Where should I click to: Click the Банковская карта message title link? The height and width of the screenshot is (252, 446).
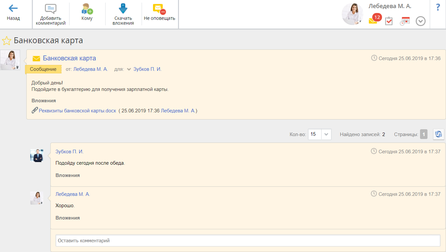[69, 58]
